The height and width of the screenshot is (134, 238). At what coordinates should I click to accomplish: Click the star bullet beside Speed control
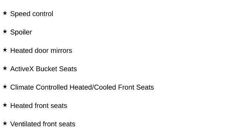(5, 13)
